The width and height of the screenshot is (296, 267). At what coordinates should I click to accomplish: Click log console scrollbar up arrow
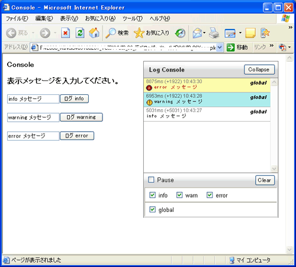point(274,82)
